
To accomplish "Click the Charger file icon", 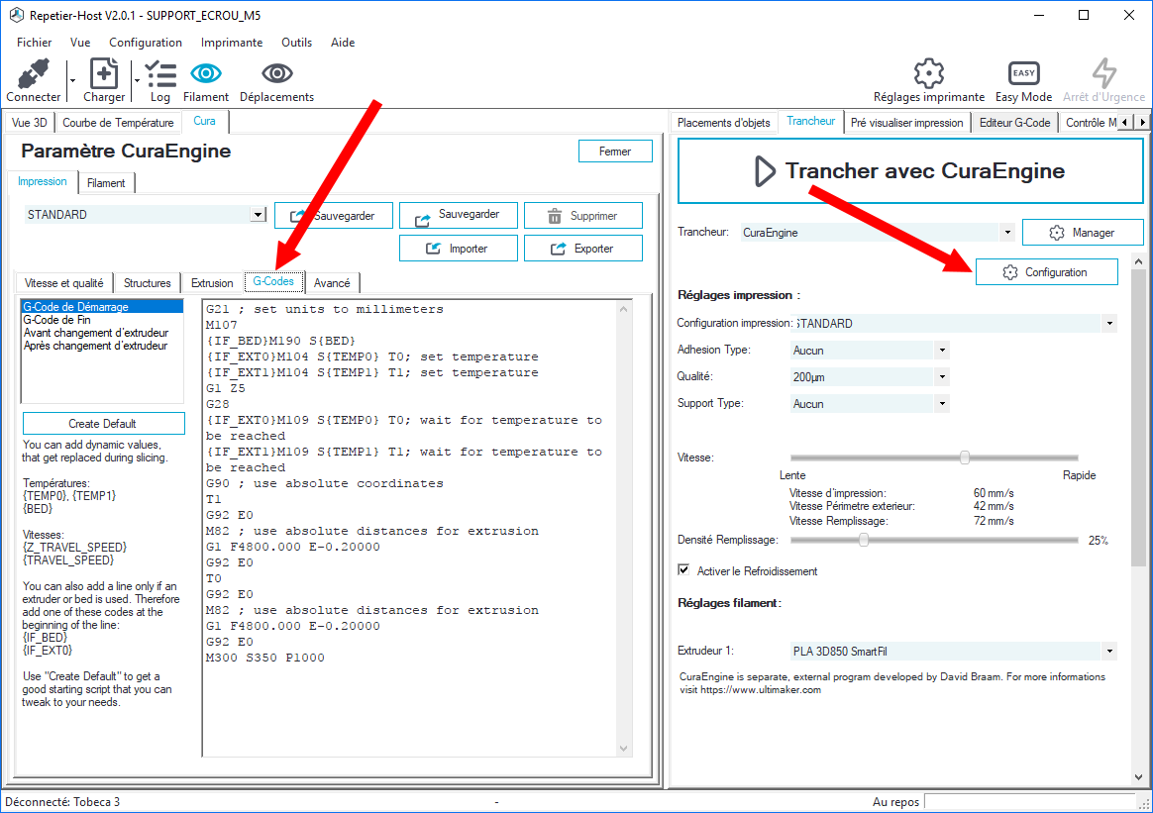I will click(104, 74).
